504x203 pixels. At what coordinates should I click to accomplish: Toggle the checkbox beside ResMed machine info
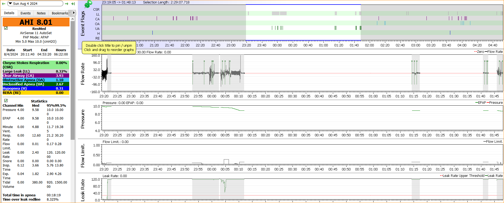[x=6, y=28]
